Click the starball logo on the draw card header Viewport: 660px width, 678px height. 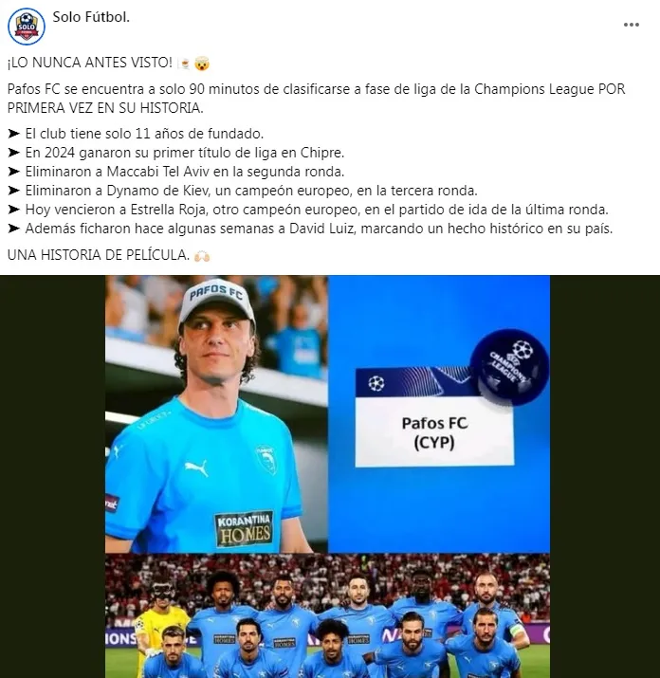[376, 383]
